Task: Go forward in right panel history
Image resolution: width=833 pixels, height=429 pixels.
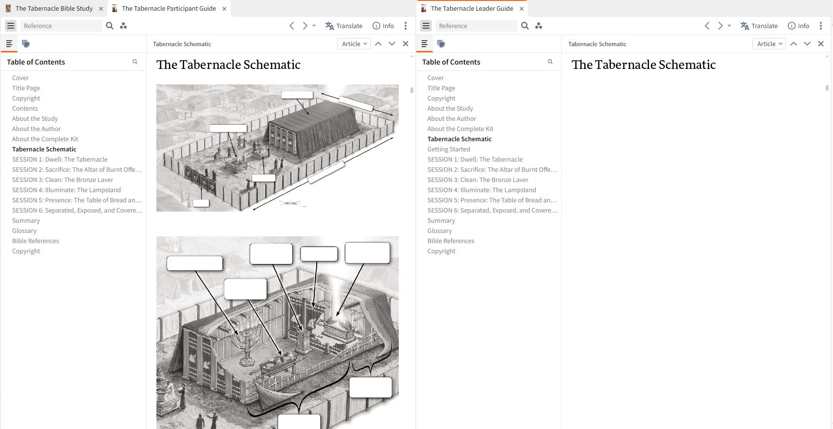Action: (720, 26)
